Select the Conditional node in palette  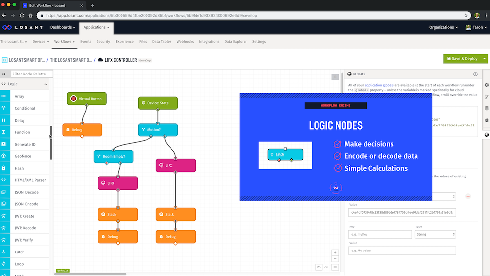tap(24, 108)
